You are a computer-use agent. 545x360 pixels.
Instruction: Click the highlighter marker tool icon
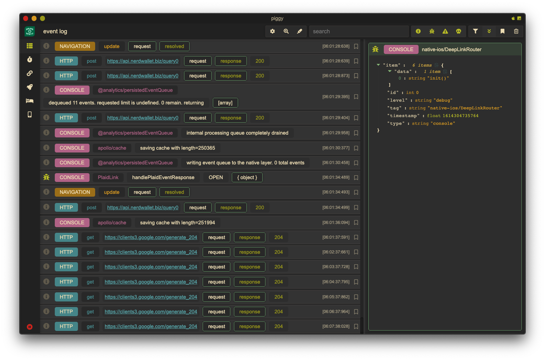300,31
